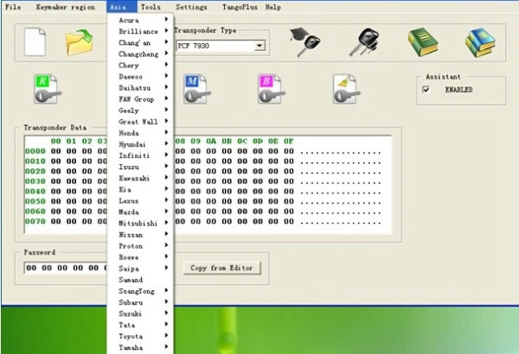
Task: Select row 0000 address in Transponder Data
Action: point(35,151)
